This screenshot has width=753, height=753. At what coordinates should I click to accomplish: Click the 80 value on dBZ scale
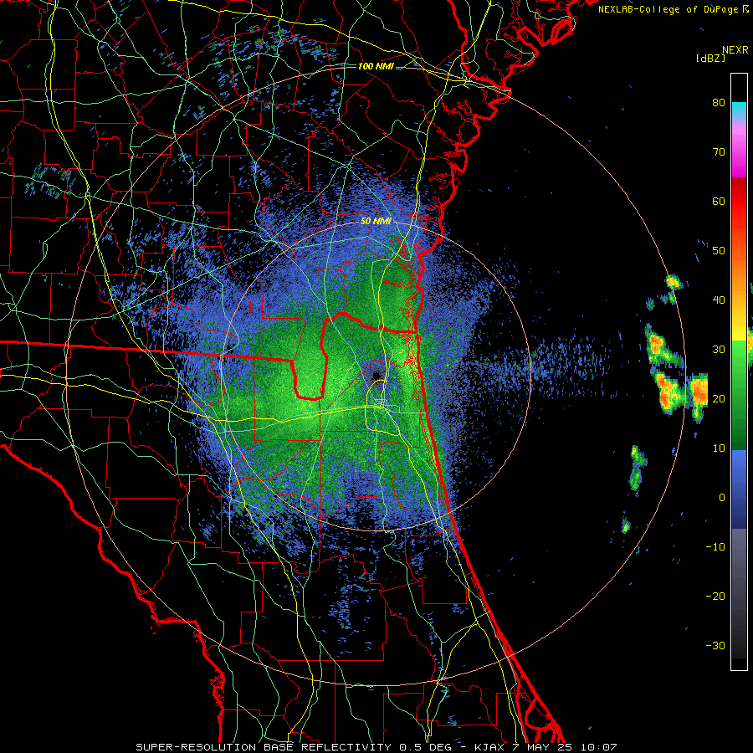point(719,103)
